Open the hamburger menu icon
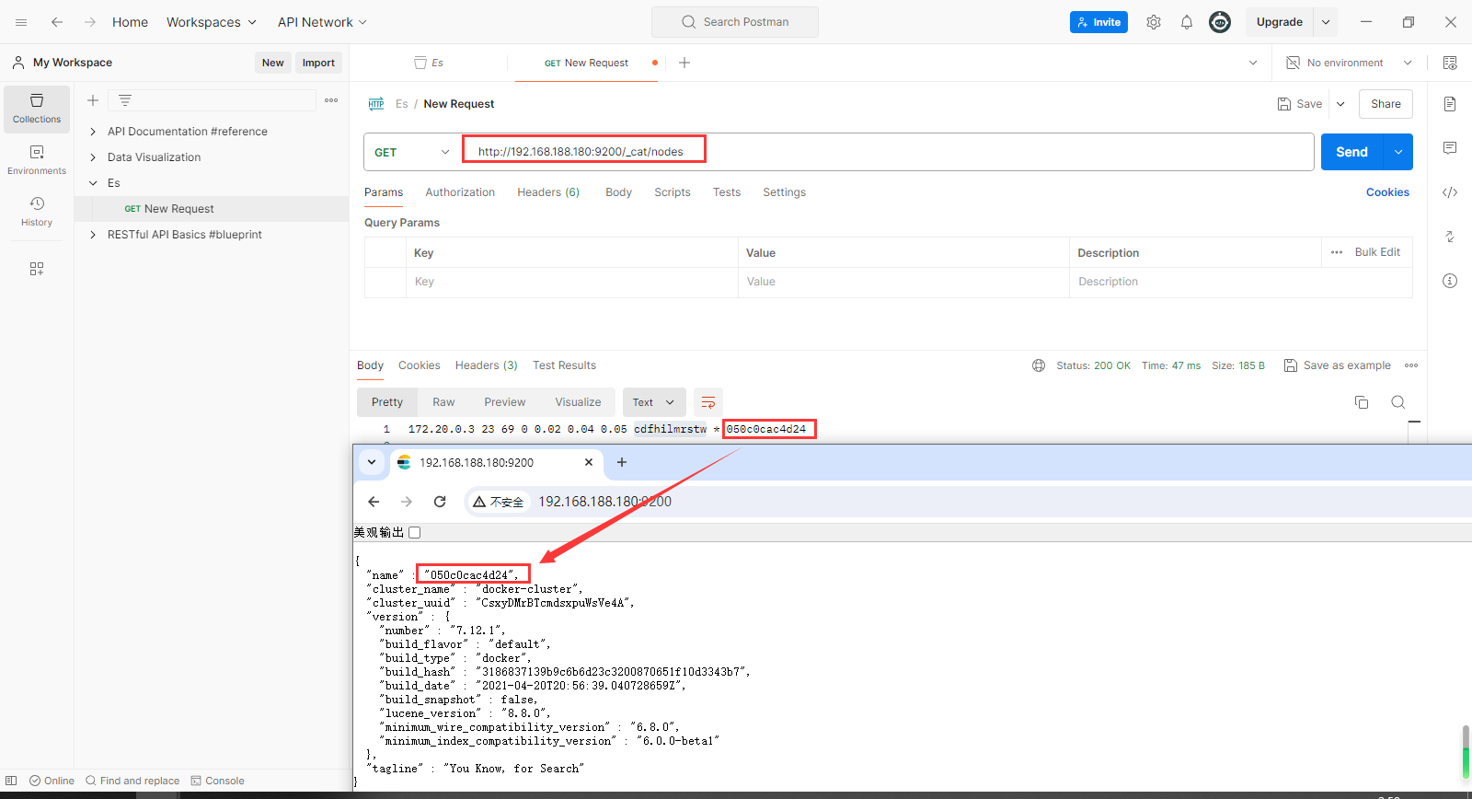Viewport: 1472px width, 799px height. coord(21,22)
